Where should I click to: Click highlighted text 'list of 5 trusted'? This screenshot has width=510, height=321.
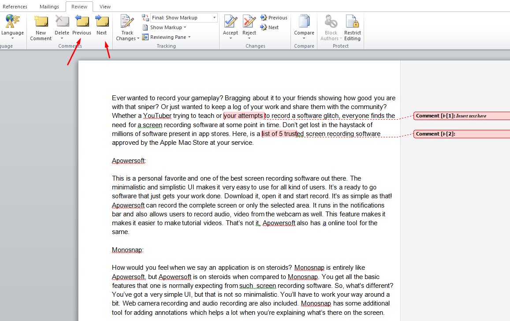283,134
